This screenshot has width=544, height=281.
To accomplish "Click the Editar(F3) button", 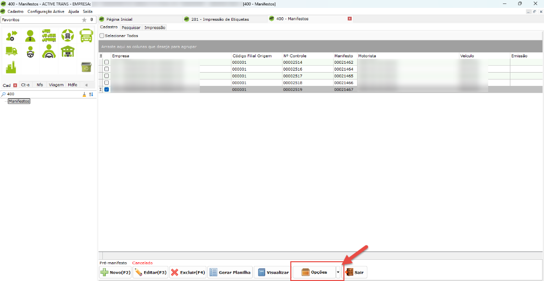I will 150,272.
